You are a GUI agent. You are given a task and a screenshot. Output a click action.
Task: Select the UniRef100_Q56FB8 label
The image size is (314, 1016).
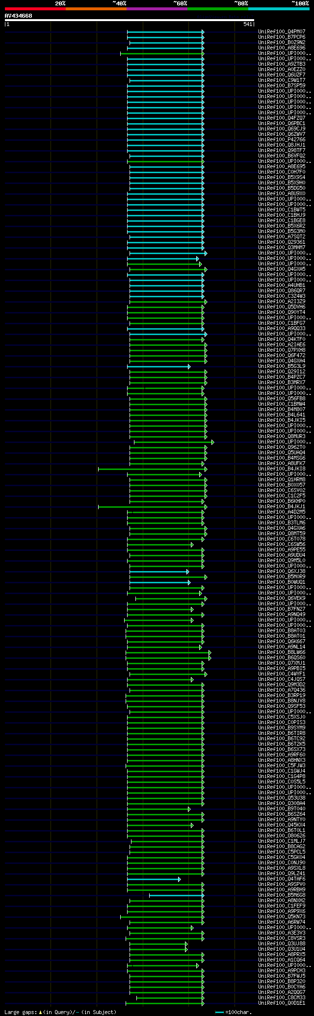tap(282, 398)
